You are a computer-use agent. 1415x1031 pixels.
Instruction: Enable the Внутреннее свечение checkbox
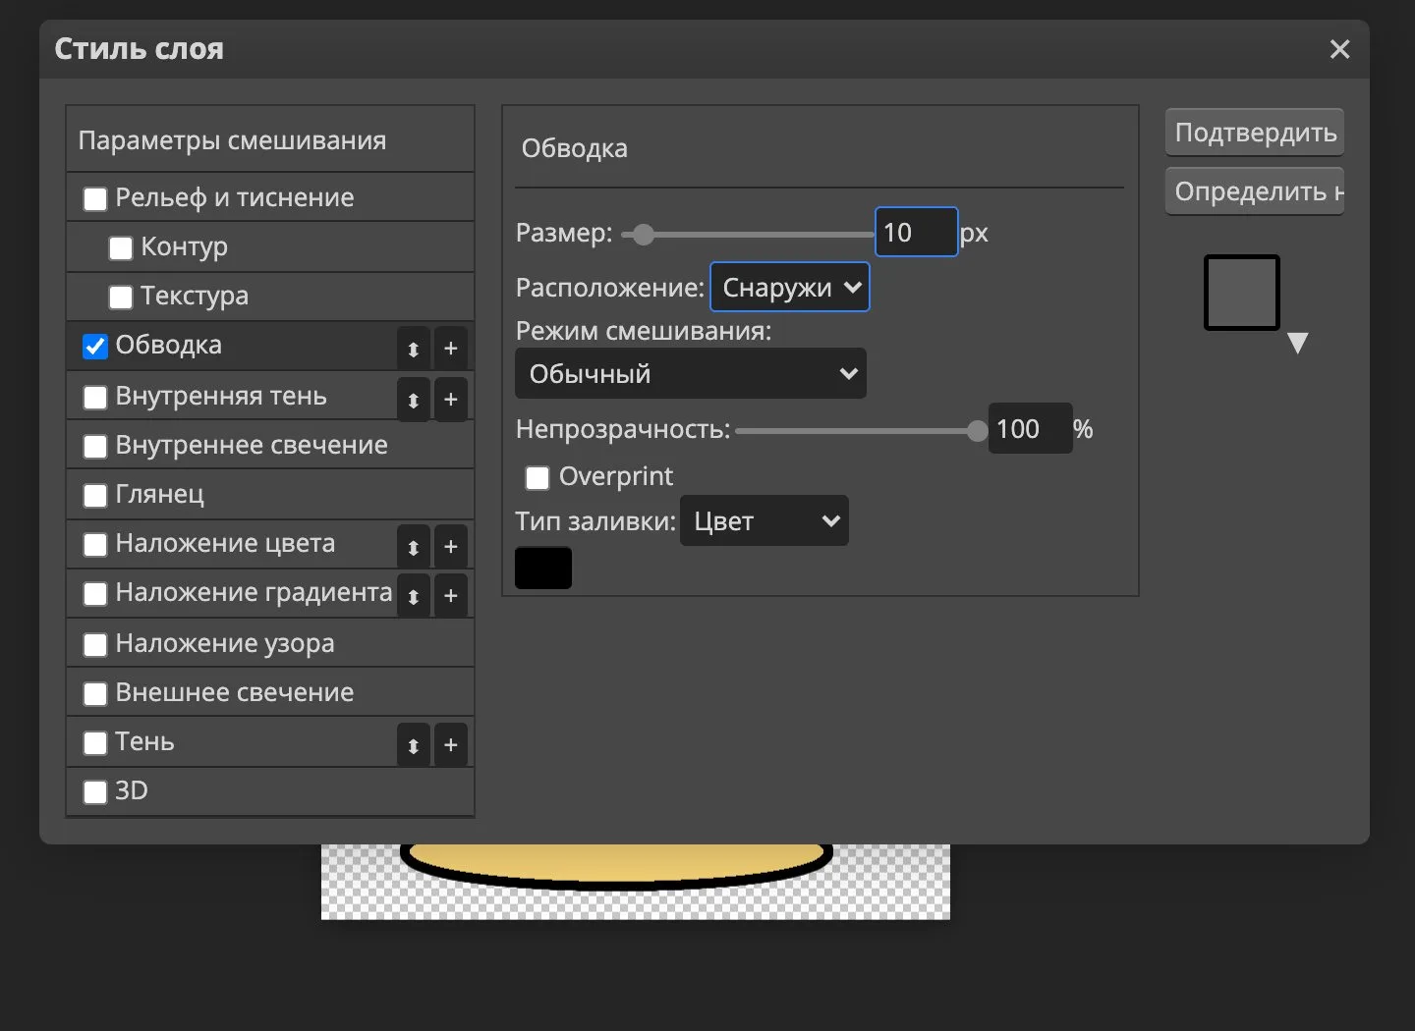coord(95,447)
